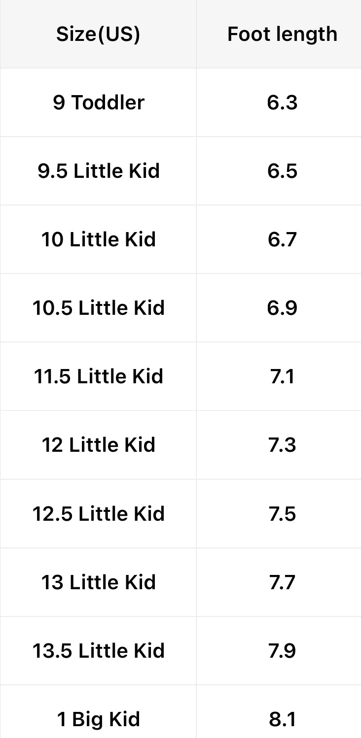Select the 1 Big Kid size cell
361x738 pixels.
(x=99, y=719)
